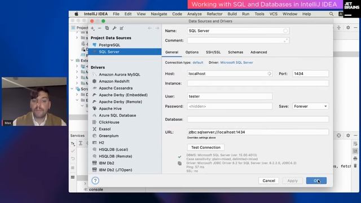
Task: Switch to the General tab
Action: click(x=171, y=52)
